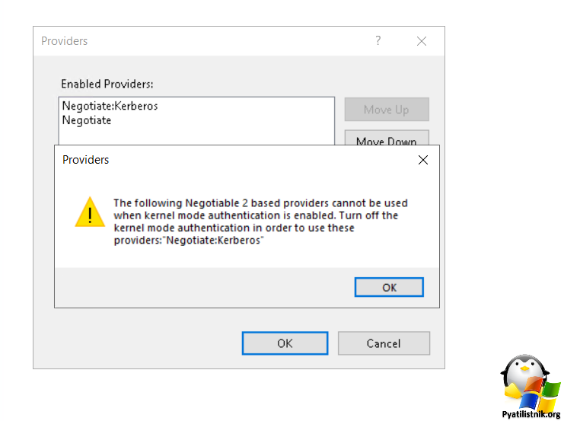Click the Move Up button

[387, 110]
